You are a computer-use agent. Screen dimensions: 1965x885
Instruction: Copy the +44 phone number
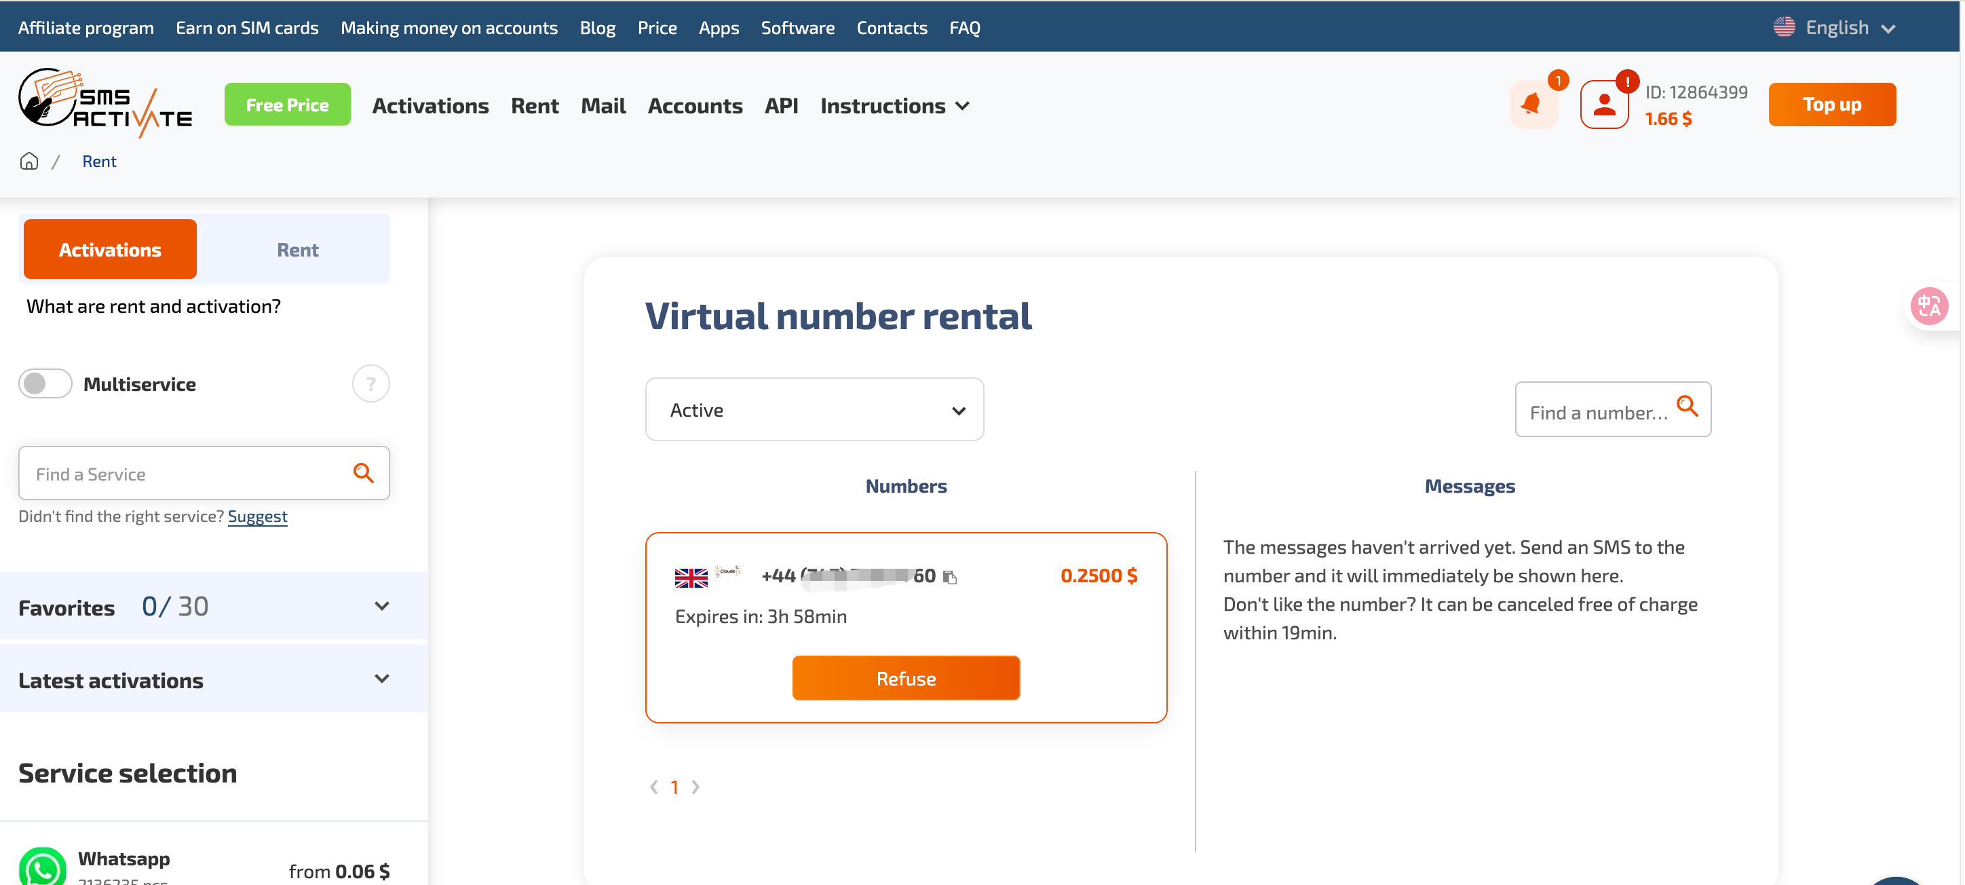point(950,578)
